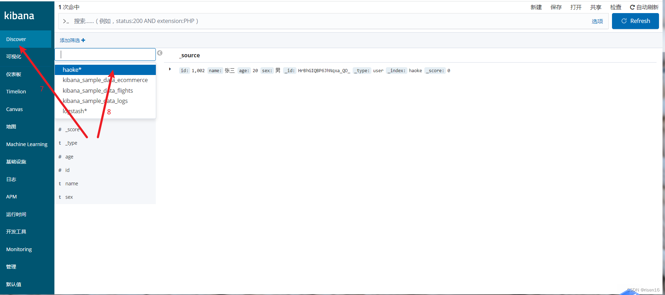Click the document _id value HrBhGIQBP6JhNqxa_QO_

[x=324, y=71]
